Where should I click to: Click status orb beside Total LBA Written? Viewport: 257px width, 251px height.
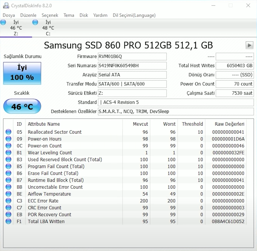tap(8, 222)
